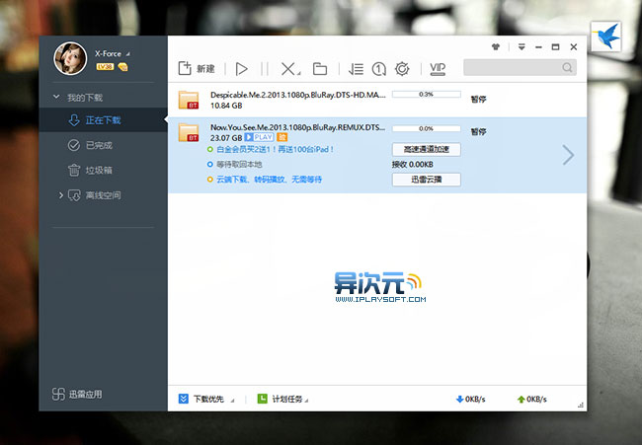
Task: Expand the 离线空间 offline space item
Action: (60, 195)
